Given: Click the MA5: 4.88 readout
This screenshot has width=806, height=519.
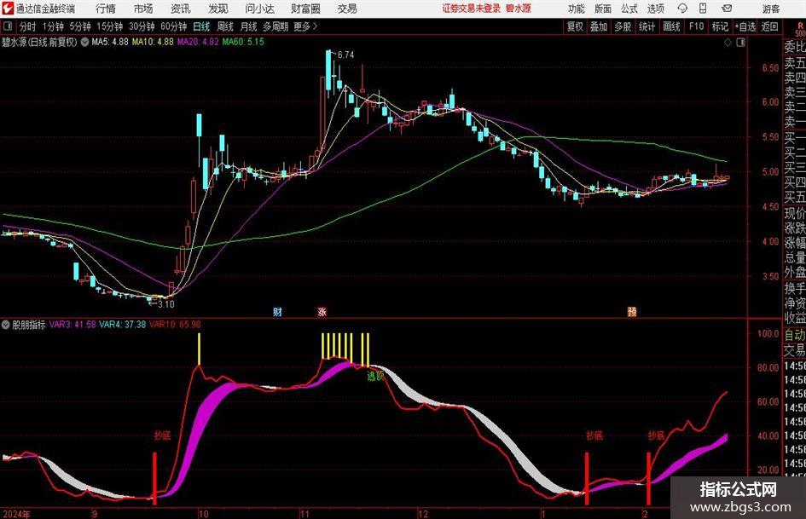Looking at the screenshot, I should pyautogui.click(x=110, y=42).
